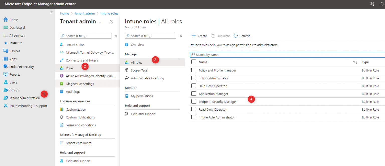
Task: Collapse the left navigation pane
Action: tap(51, 12)
